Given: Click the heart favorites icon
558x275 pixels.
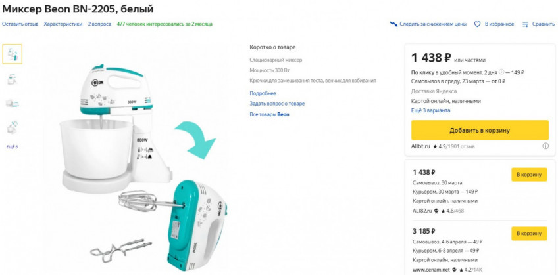Looking at the screenshot, I should pyautogui.click(x=478, y=24).
